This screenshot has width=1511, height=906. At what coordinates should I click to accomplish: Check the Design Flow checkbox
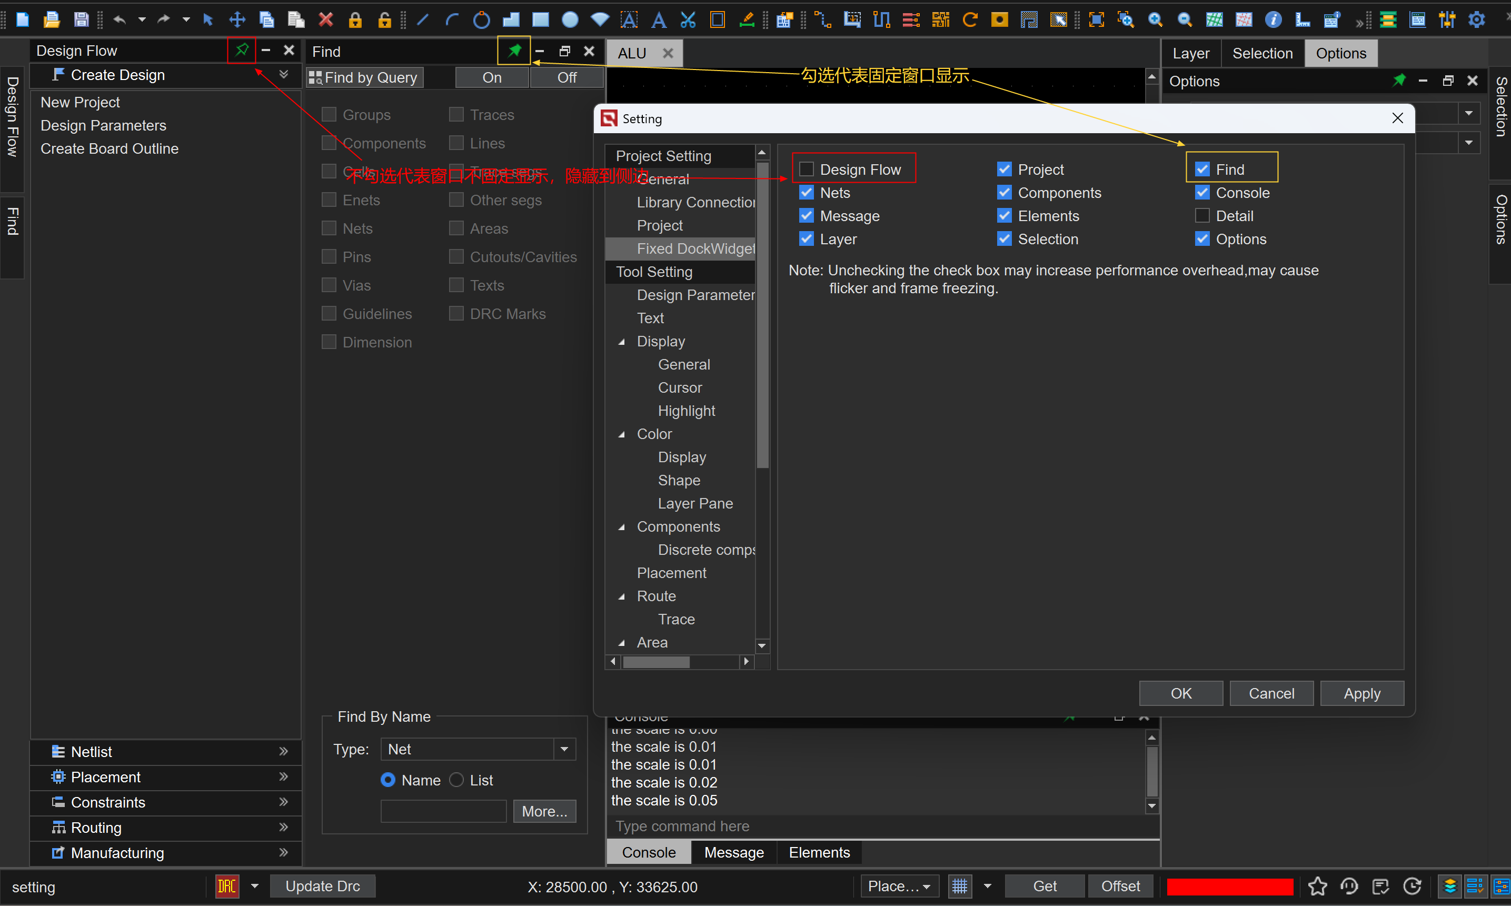(x=807, y=169)
